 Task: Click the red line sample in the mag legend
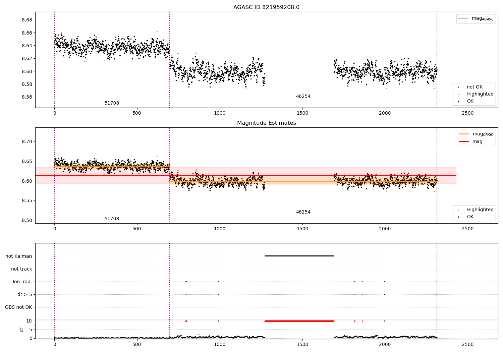(x=464, y=142)
